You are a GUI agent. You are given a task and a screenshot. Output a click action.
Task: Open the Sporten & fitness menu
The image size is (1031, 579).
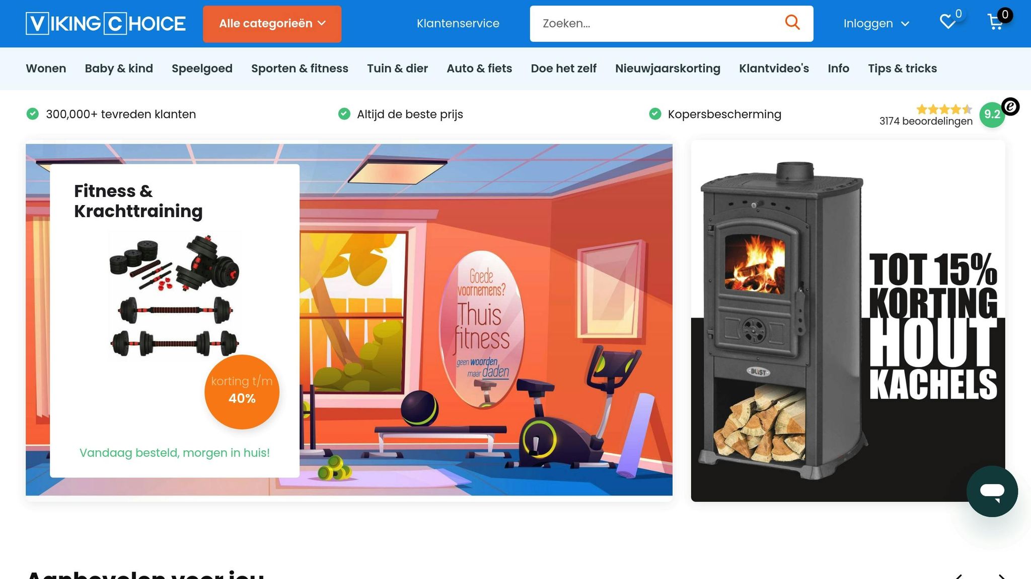300,68
